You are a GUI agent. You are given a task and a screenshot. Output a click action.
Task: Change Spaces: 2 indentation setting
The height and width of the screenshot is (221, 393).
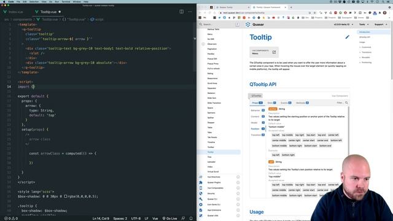pyautogui.click(x=120, y=219)
